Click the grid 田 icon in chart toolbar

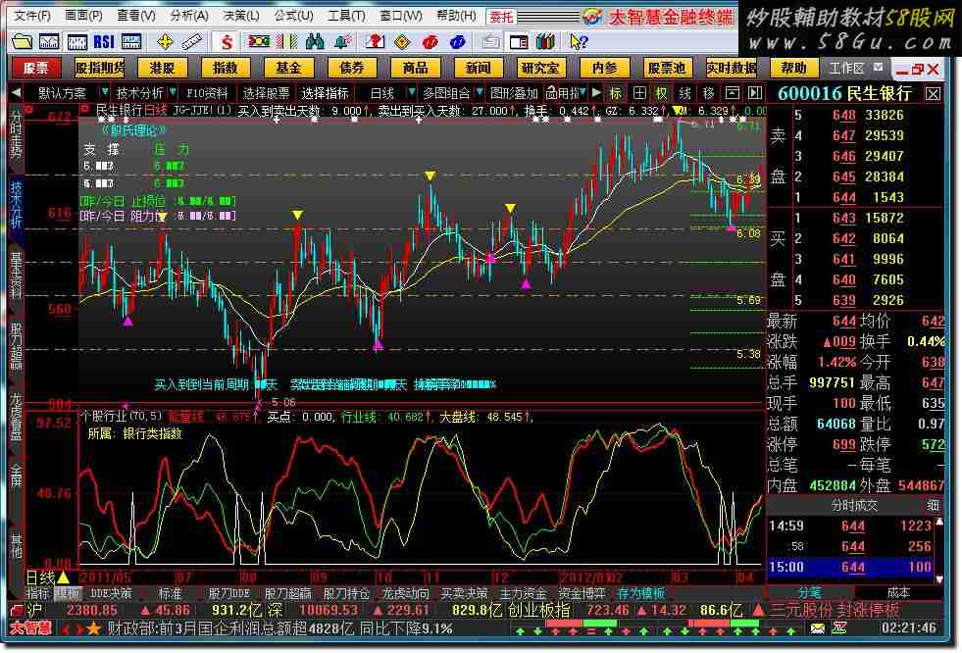coord(639,93)
